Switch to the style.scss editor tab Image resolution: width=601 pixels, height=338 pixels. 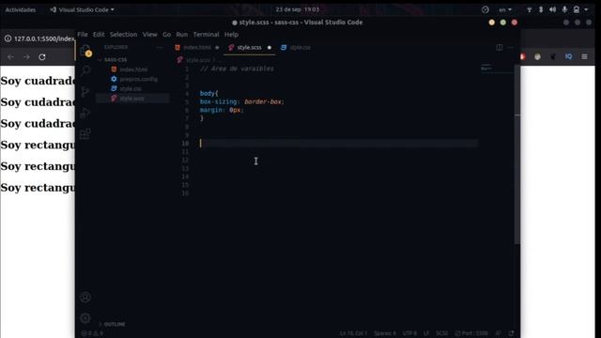pyautogui.click(x=249, y=48)
